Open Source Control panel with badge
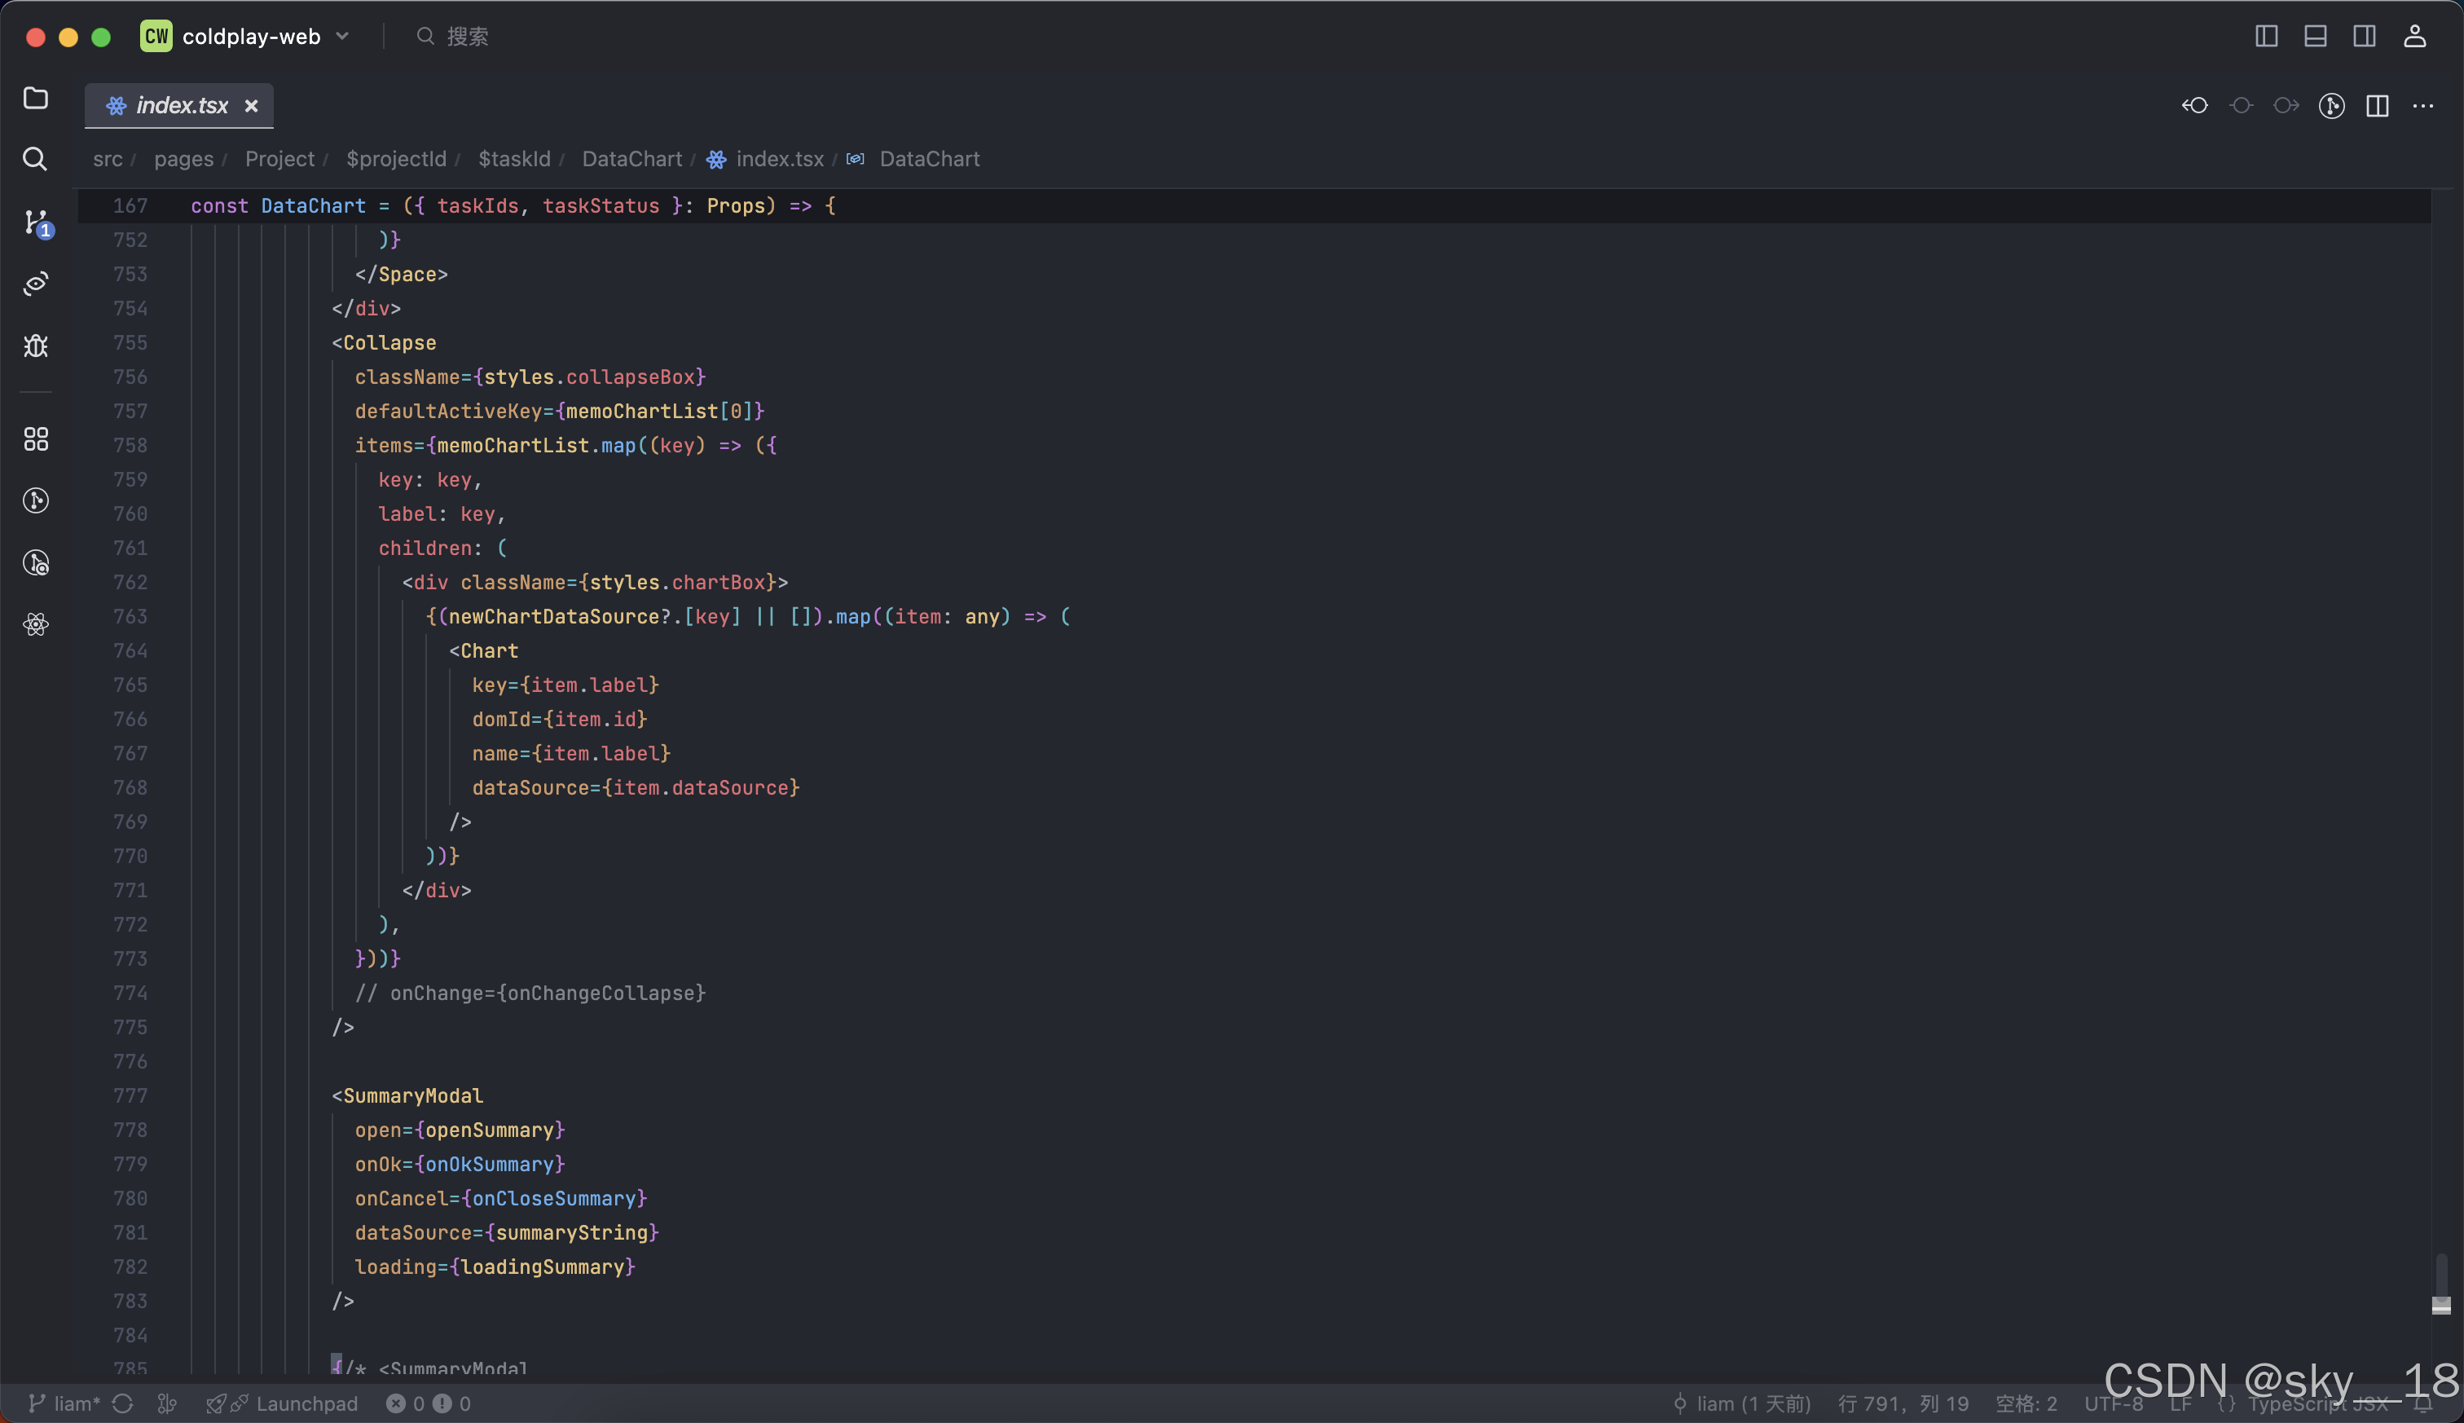 [36, 222]
